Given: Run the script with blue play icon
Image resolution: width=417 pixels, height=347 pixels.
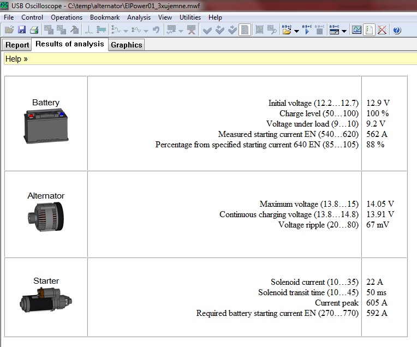Looking at the screenshot, I should click(307, 31).
